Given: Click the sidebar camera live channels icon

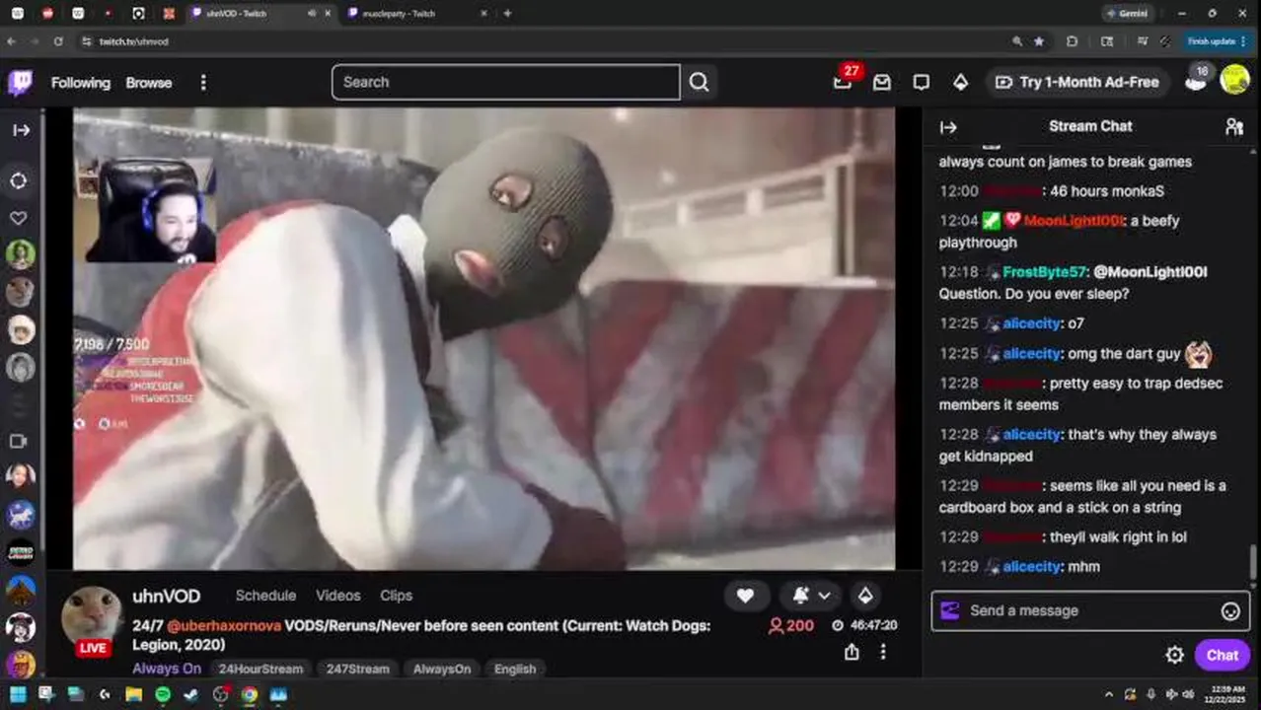Looking at the screenshot, I should click(18, 442).
